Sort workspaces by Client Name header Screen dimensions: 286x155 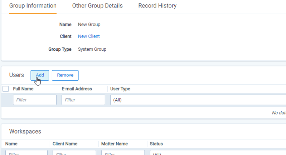(x=65, y=144)
